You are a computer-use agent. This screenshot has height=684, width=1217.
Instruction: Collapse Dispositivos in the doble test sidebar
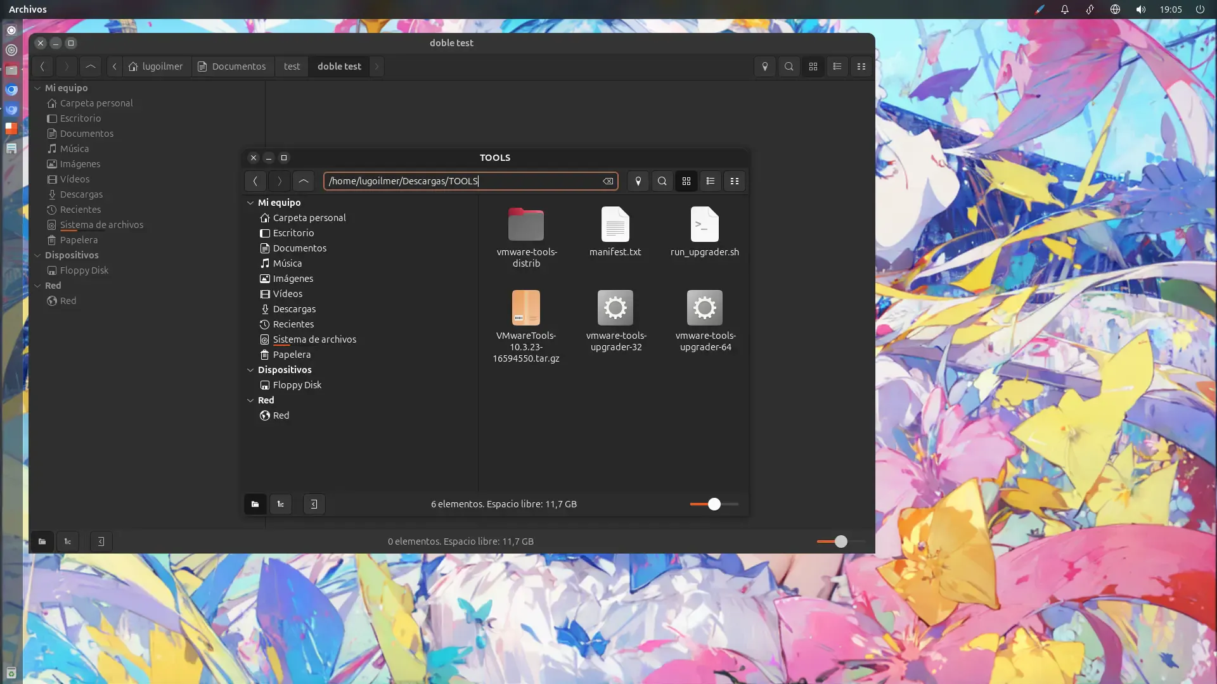coord(38,255)
